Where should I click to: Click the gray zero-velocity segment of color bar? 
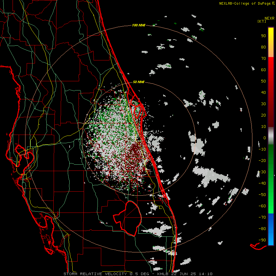pos(271,136)
